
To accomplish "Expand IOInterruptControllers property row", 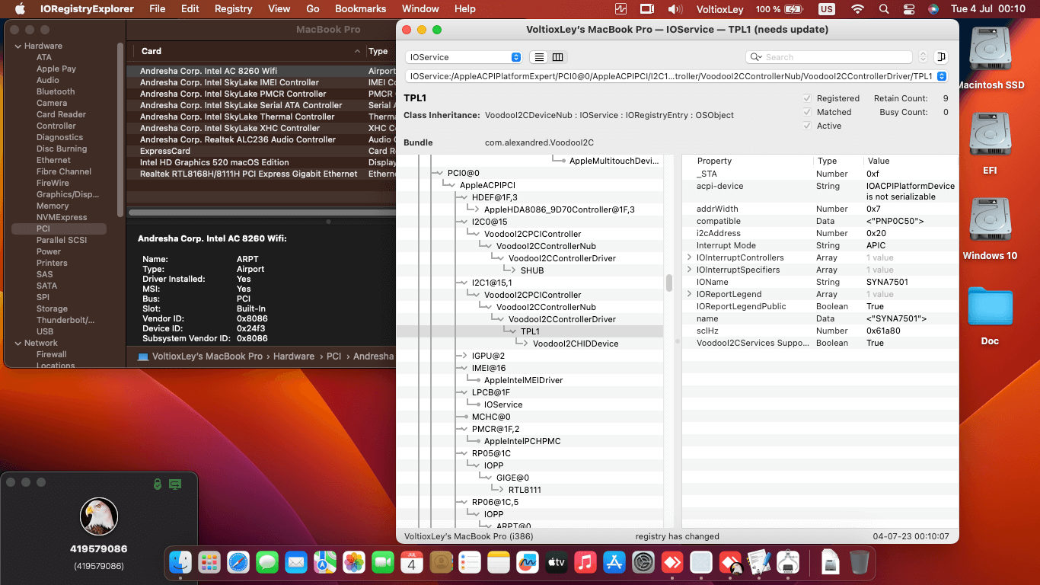I will pos(689,257).
